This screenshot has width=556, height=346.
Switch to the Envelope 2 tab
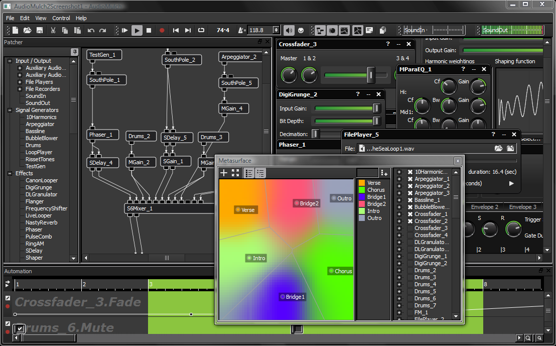pos(484,207)
